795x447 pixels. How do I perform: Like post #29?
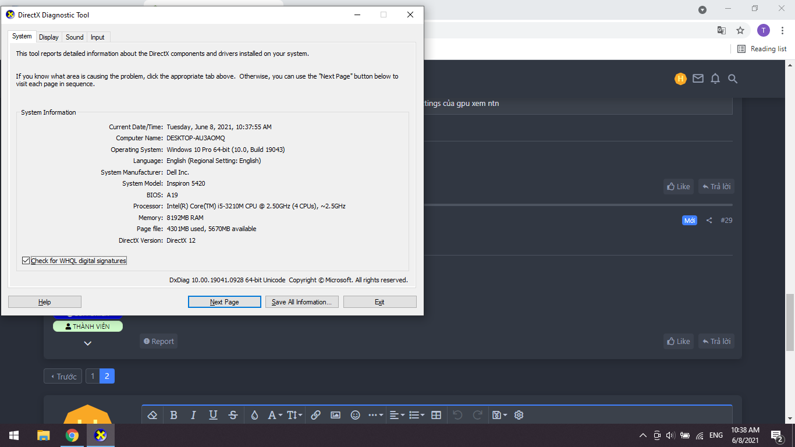pos(679,341)
